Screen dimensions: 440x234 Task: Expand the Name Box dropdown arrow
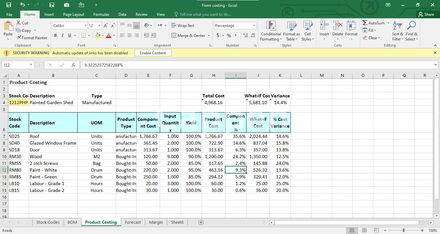pos(31,65)
